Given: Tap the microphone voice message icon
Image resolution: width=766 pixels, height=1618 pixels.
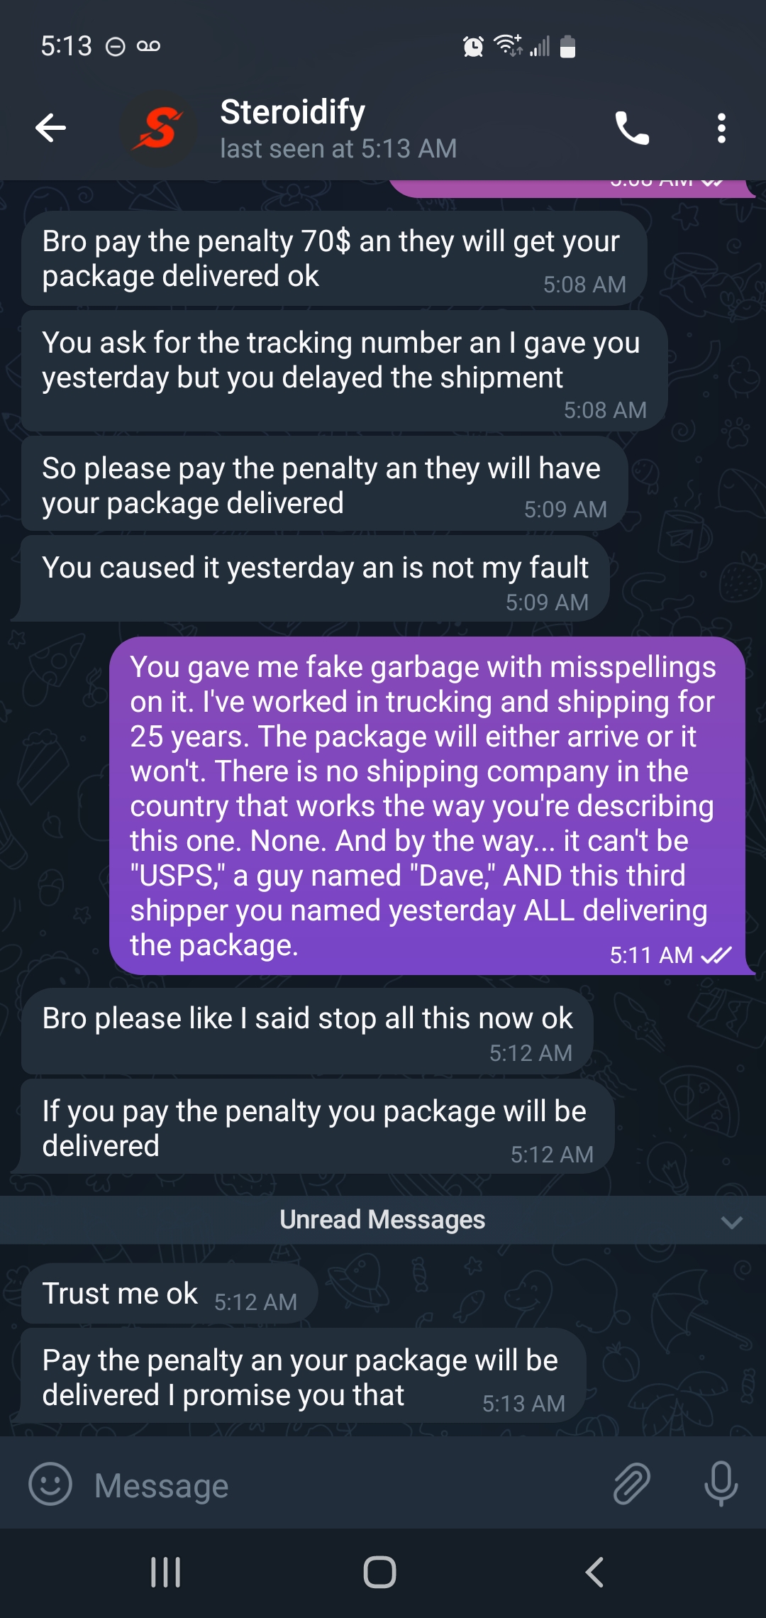Looking at the screenshot, I should [x=721, y=1485].
